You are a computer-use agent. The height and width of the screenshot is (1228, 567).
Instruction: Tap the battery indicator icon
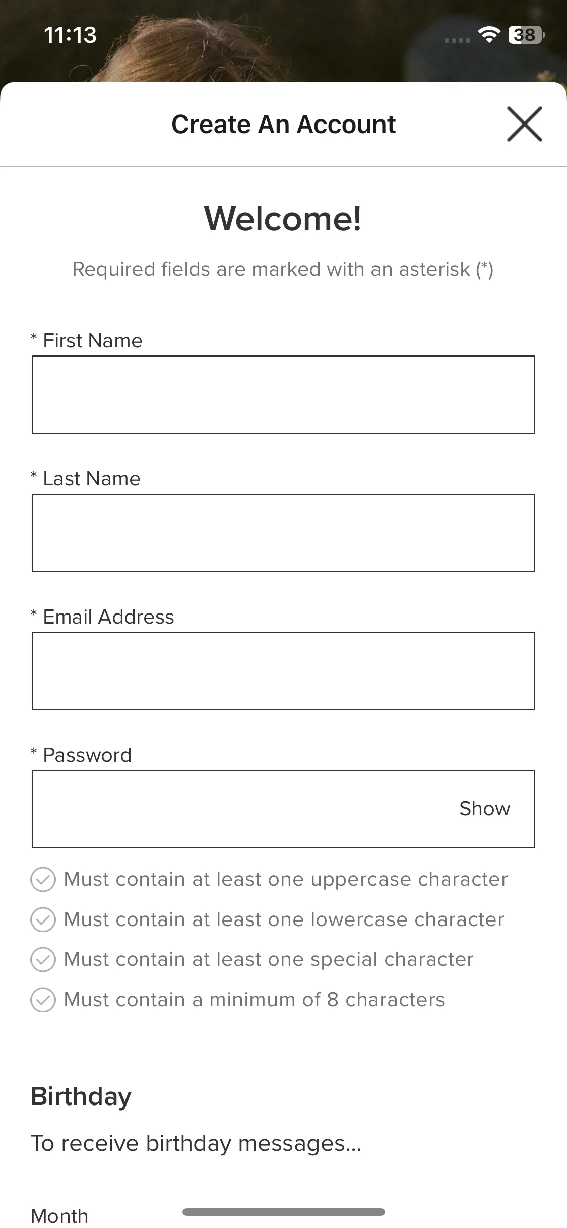tap(527, 35)
